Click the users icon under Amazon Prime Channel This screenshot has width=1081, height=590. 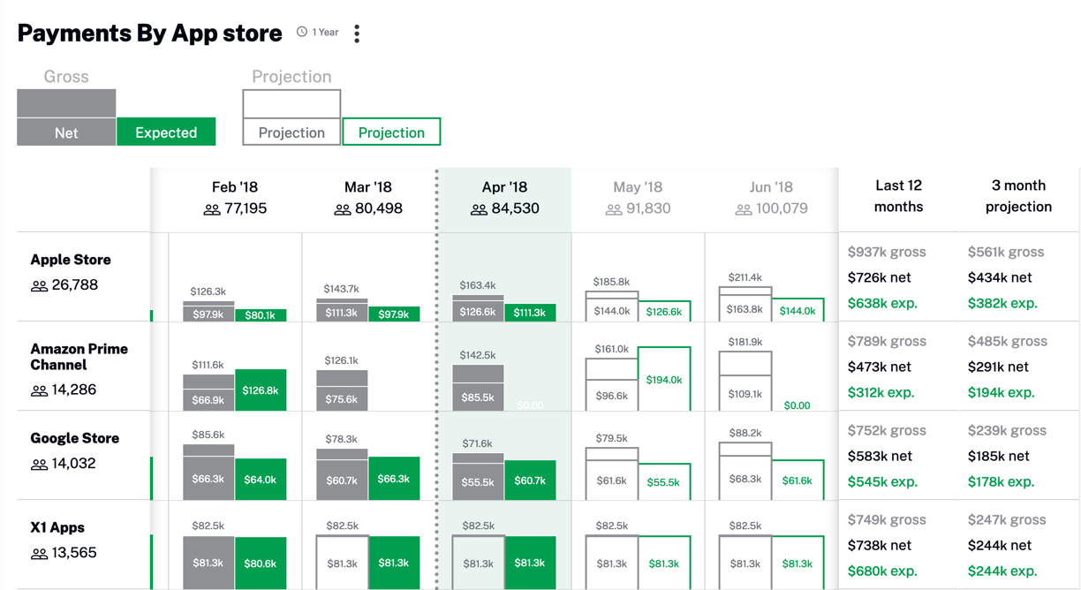click(39, 390)
